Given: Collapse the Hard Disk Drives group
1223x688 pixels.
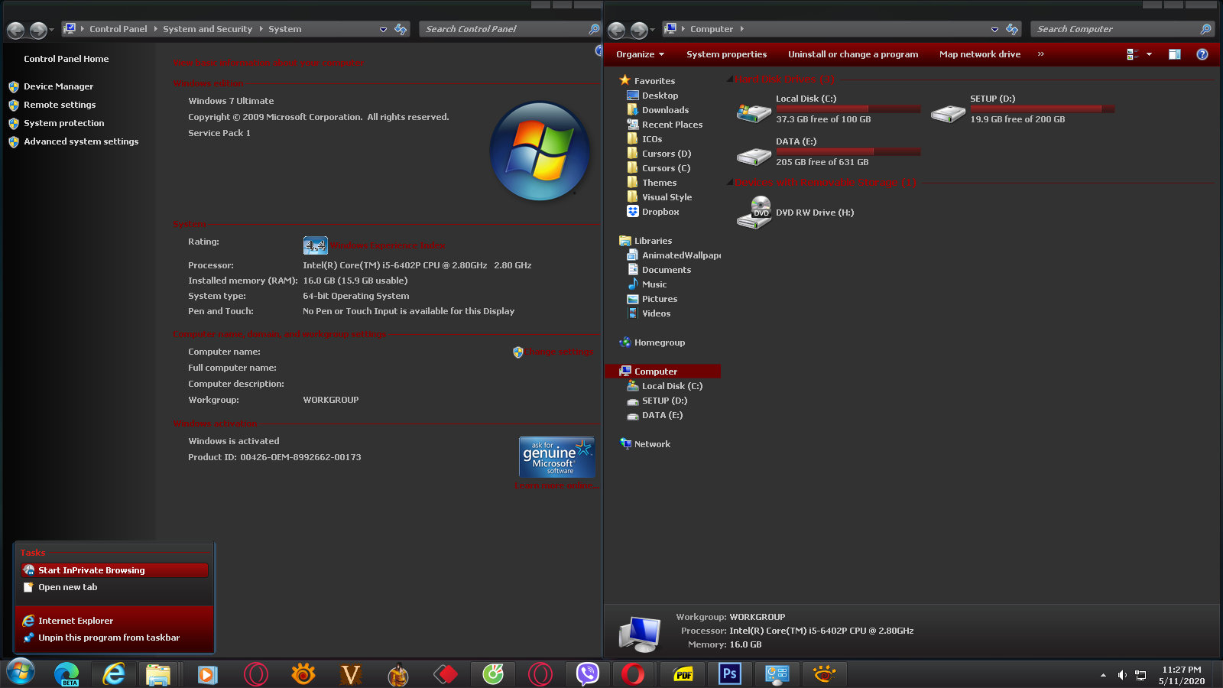Looking at the screenshot, I should [x=730, y=79].
